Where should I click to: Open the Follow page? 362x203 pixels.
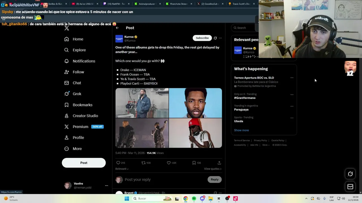pyautogui.click(x=74, y=72)
